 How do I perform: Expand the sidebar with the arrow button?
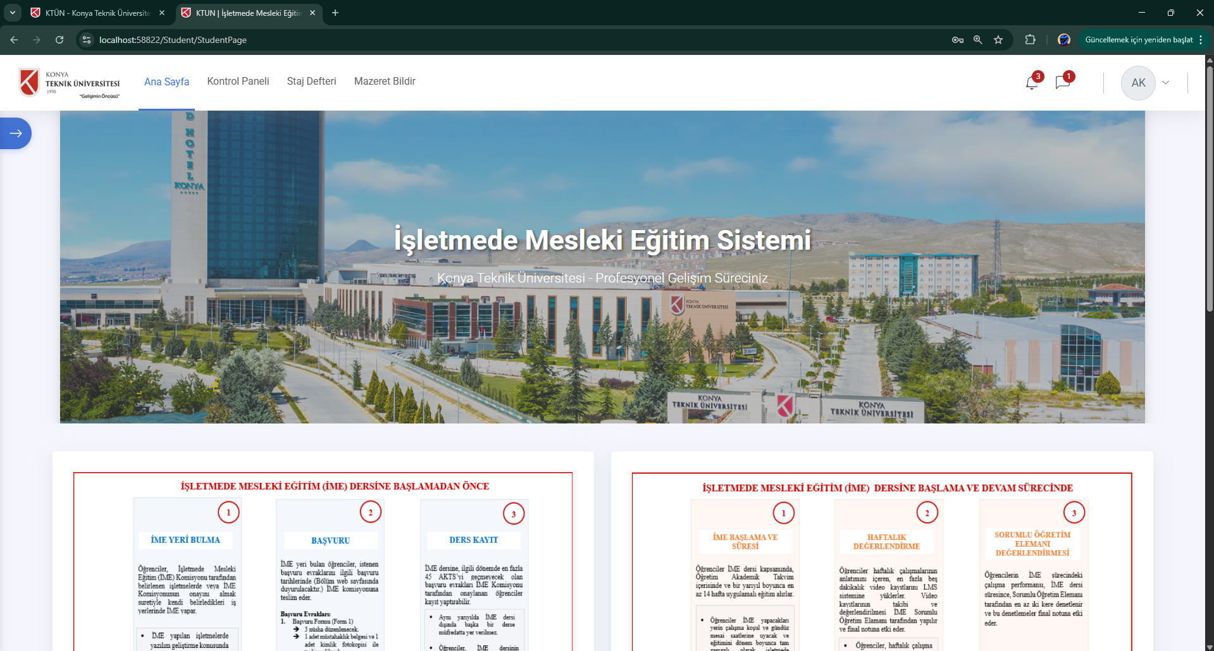click(16, 133)
